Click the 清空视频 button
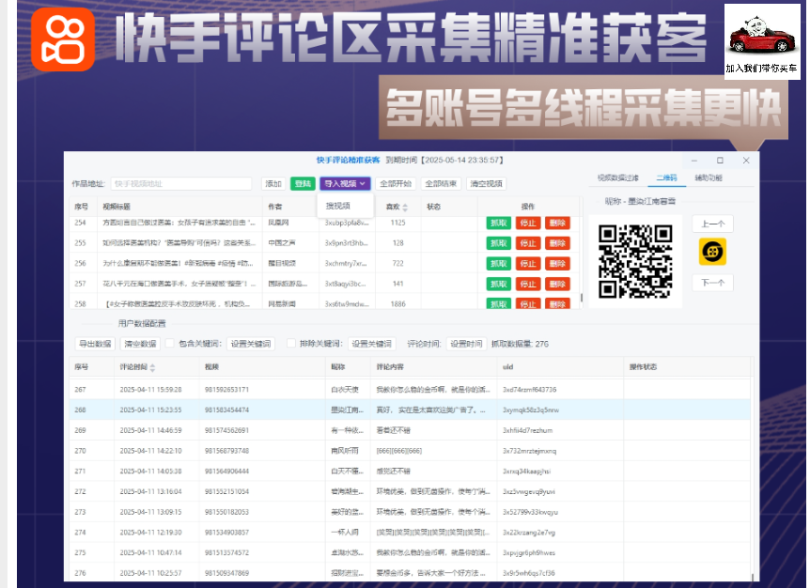This screenshot has width=810, height=588. click(486, 184)
